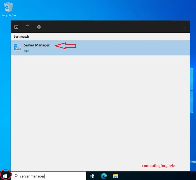196x180 pixels.
Task: Open File Explorer from the taskbar
Action: pyautogui.click(x=115, y=176)
